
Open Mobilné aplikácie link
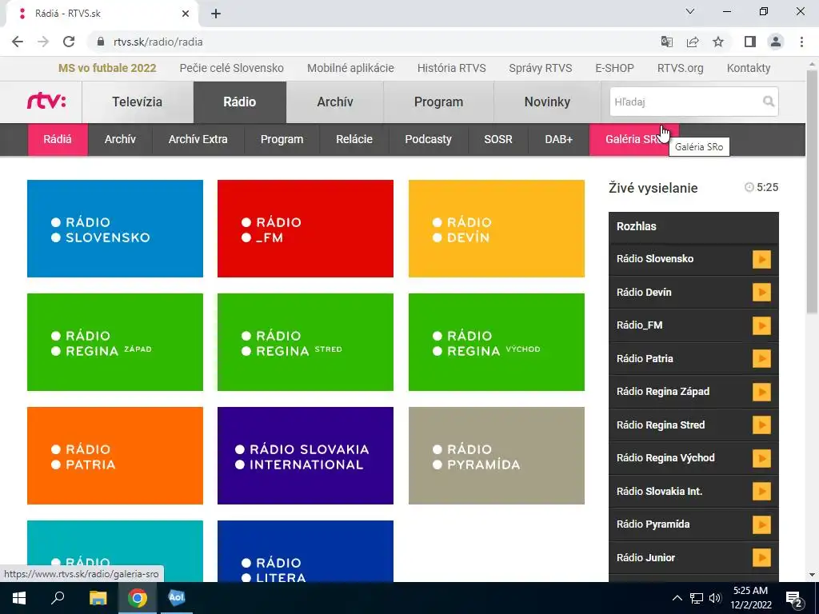[x=350, y=68]
